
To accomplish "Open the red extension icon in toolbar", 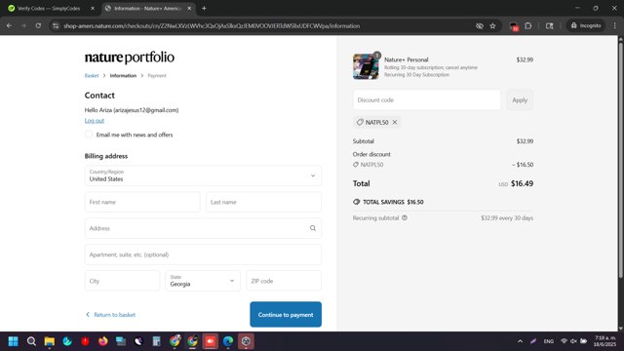I will tap(514, 26).
